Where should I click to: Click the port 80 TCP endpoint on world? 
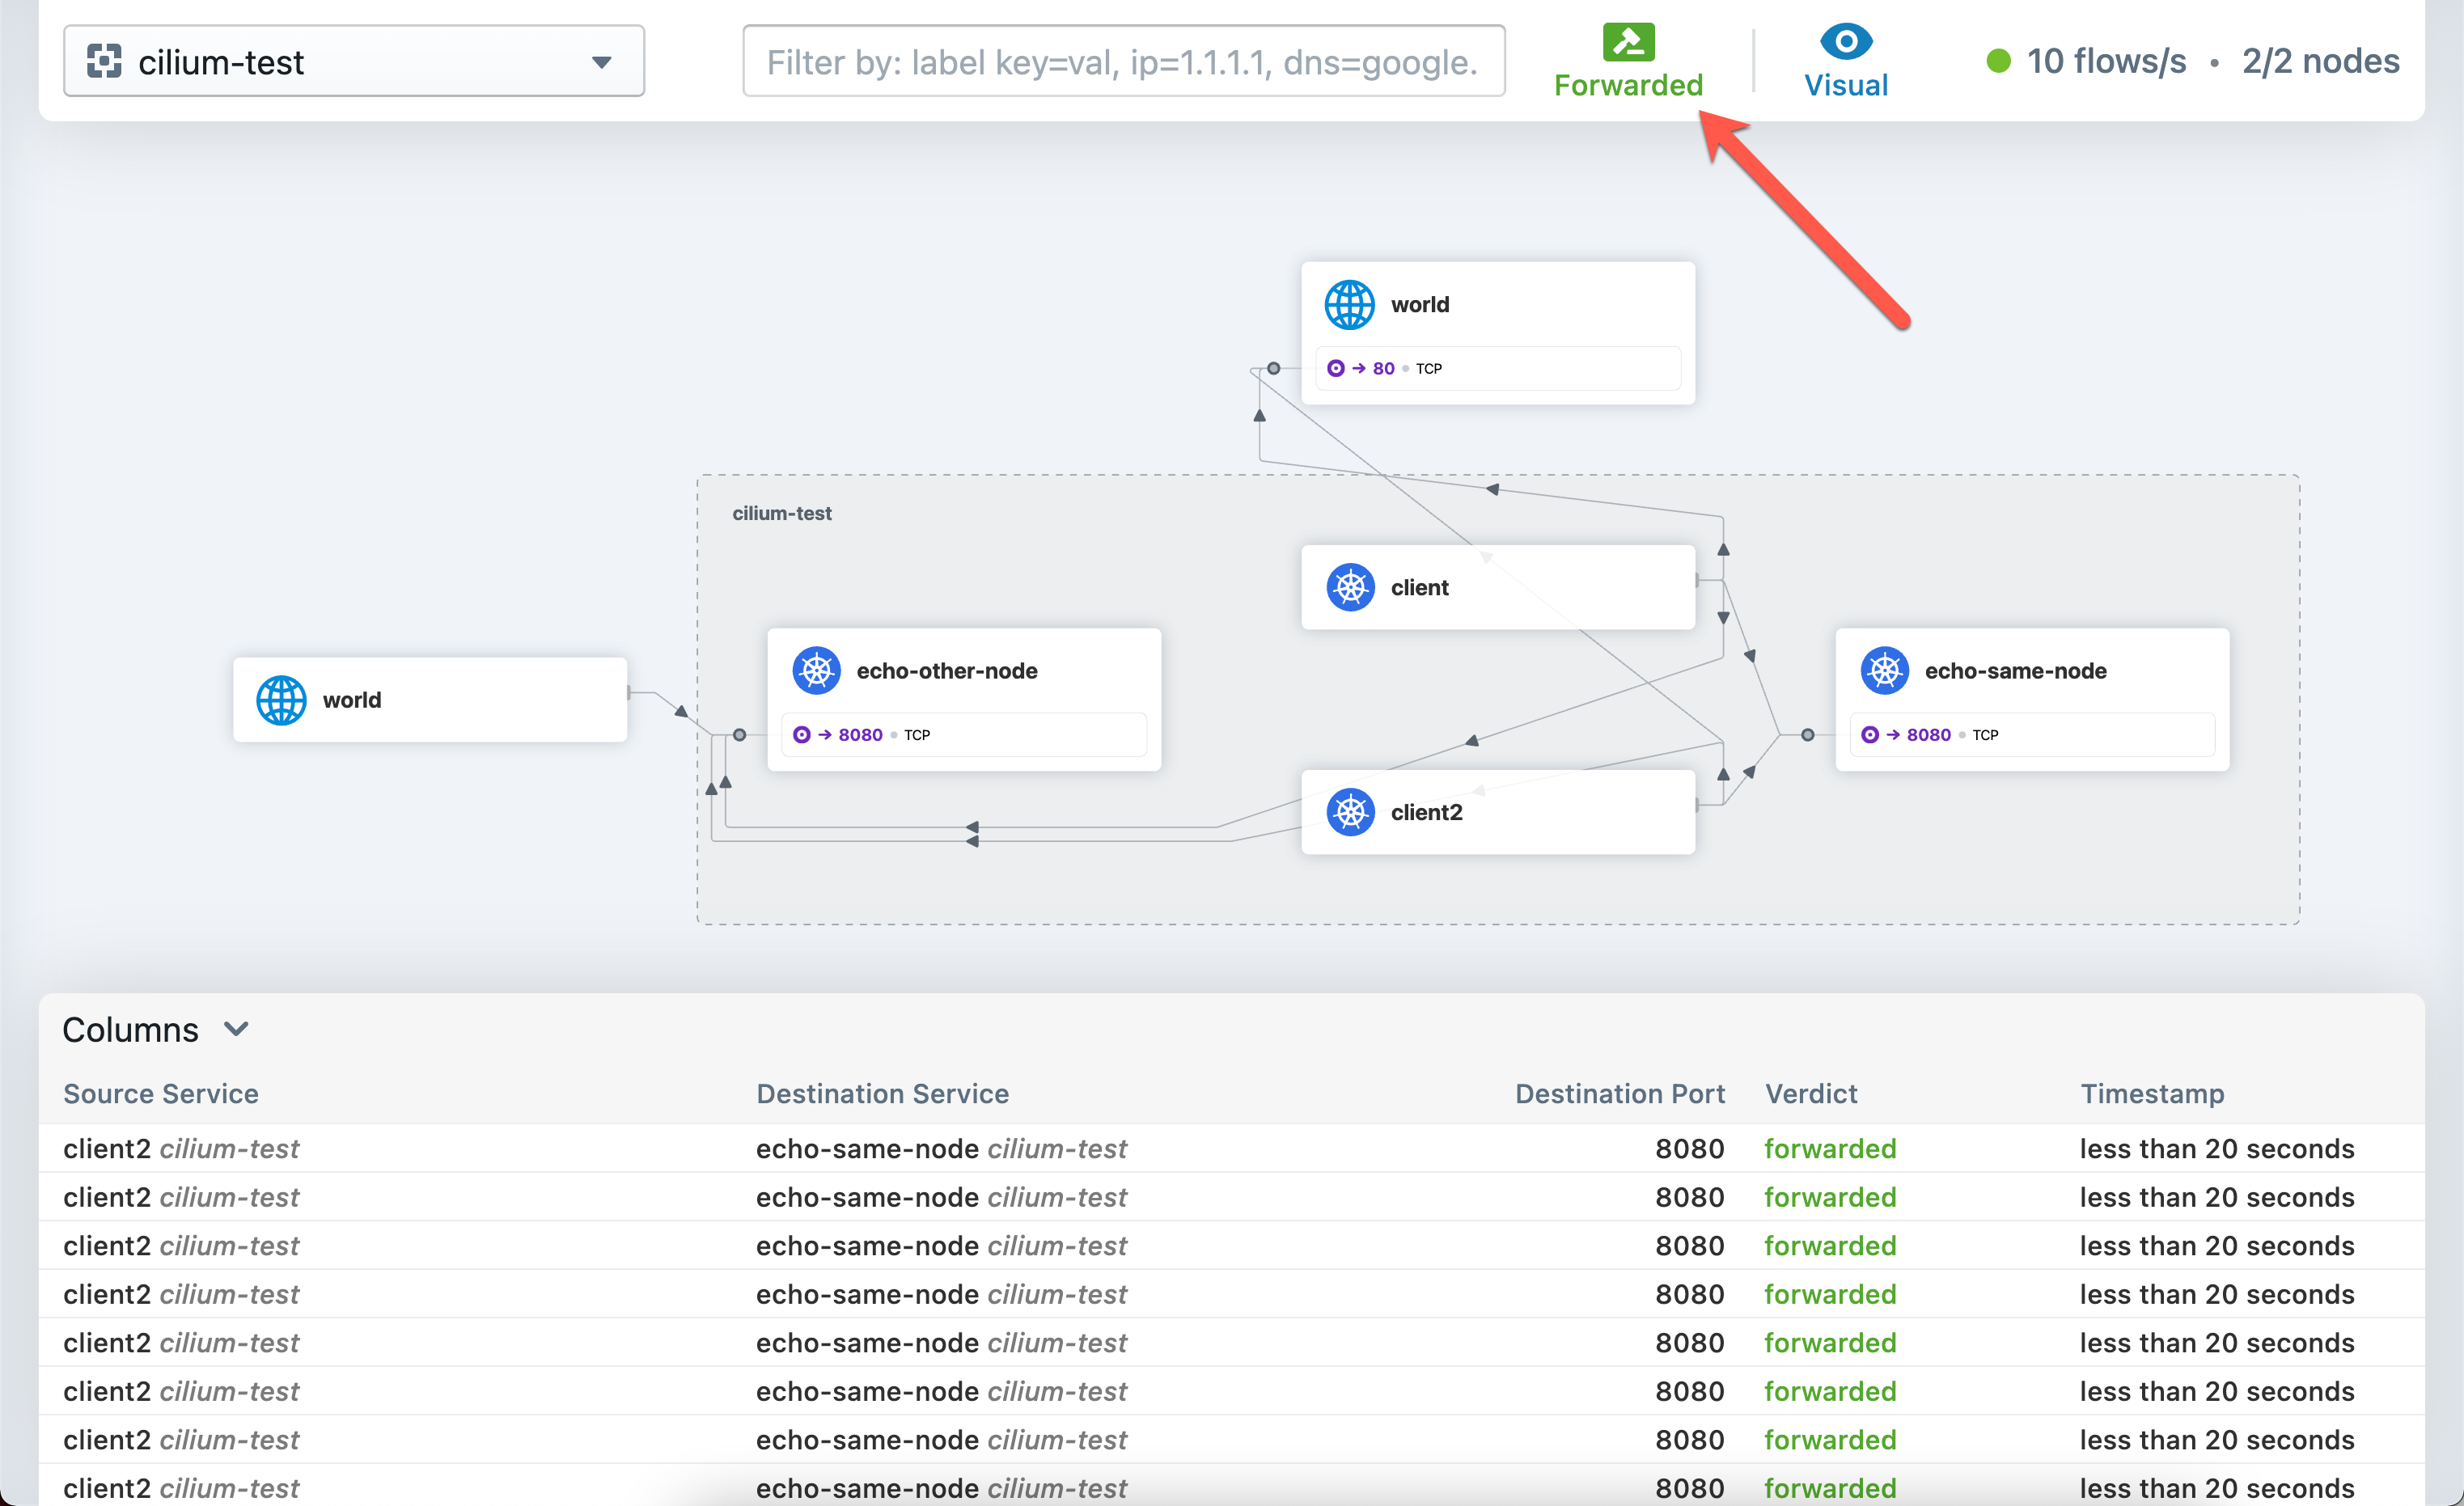(x=1385, y=369)
